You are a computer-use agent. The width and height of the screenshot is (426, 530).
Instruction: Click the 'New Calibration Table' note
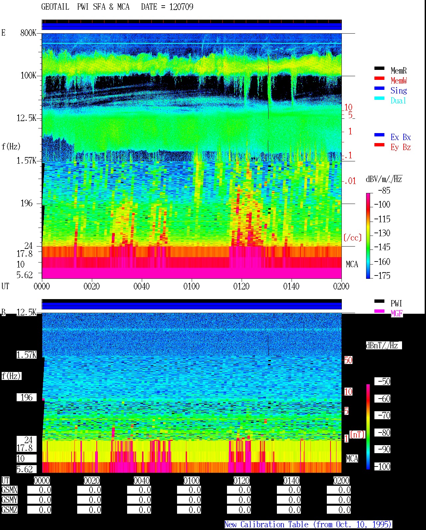coord(308,525)
